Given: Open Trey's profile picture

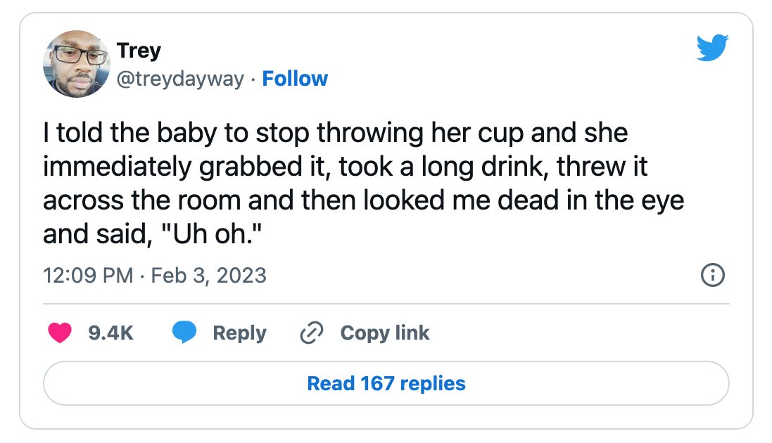Looking at the screenshot, I should pos(76,63).
